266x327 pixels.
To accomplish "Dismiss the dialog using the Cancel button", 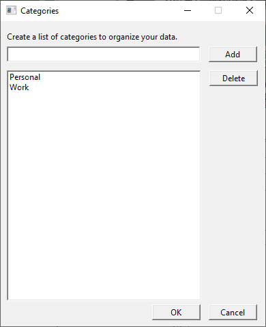I will [x=233, y=313].
